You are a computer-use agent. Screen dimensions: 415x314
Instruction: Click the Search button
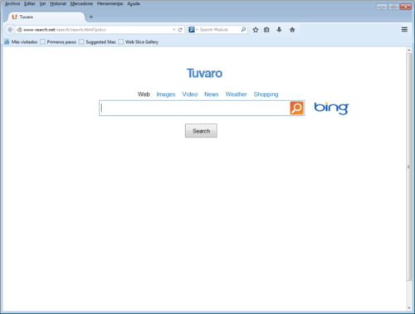tap(201, 131)
